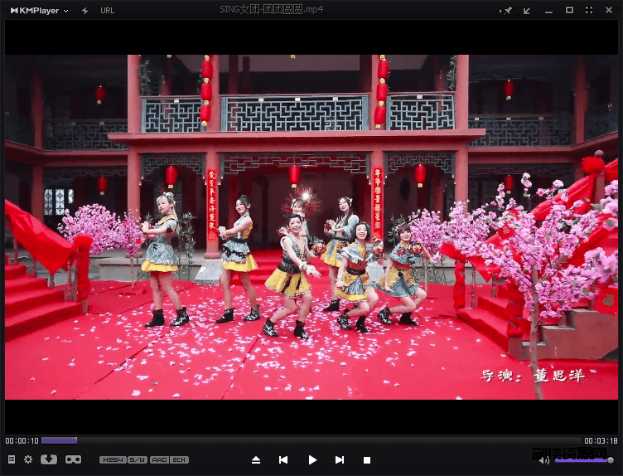Toggle the VR goggles mode

[73, 459]
